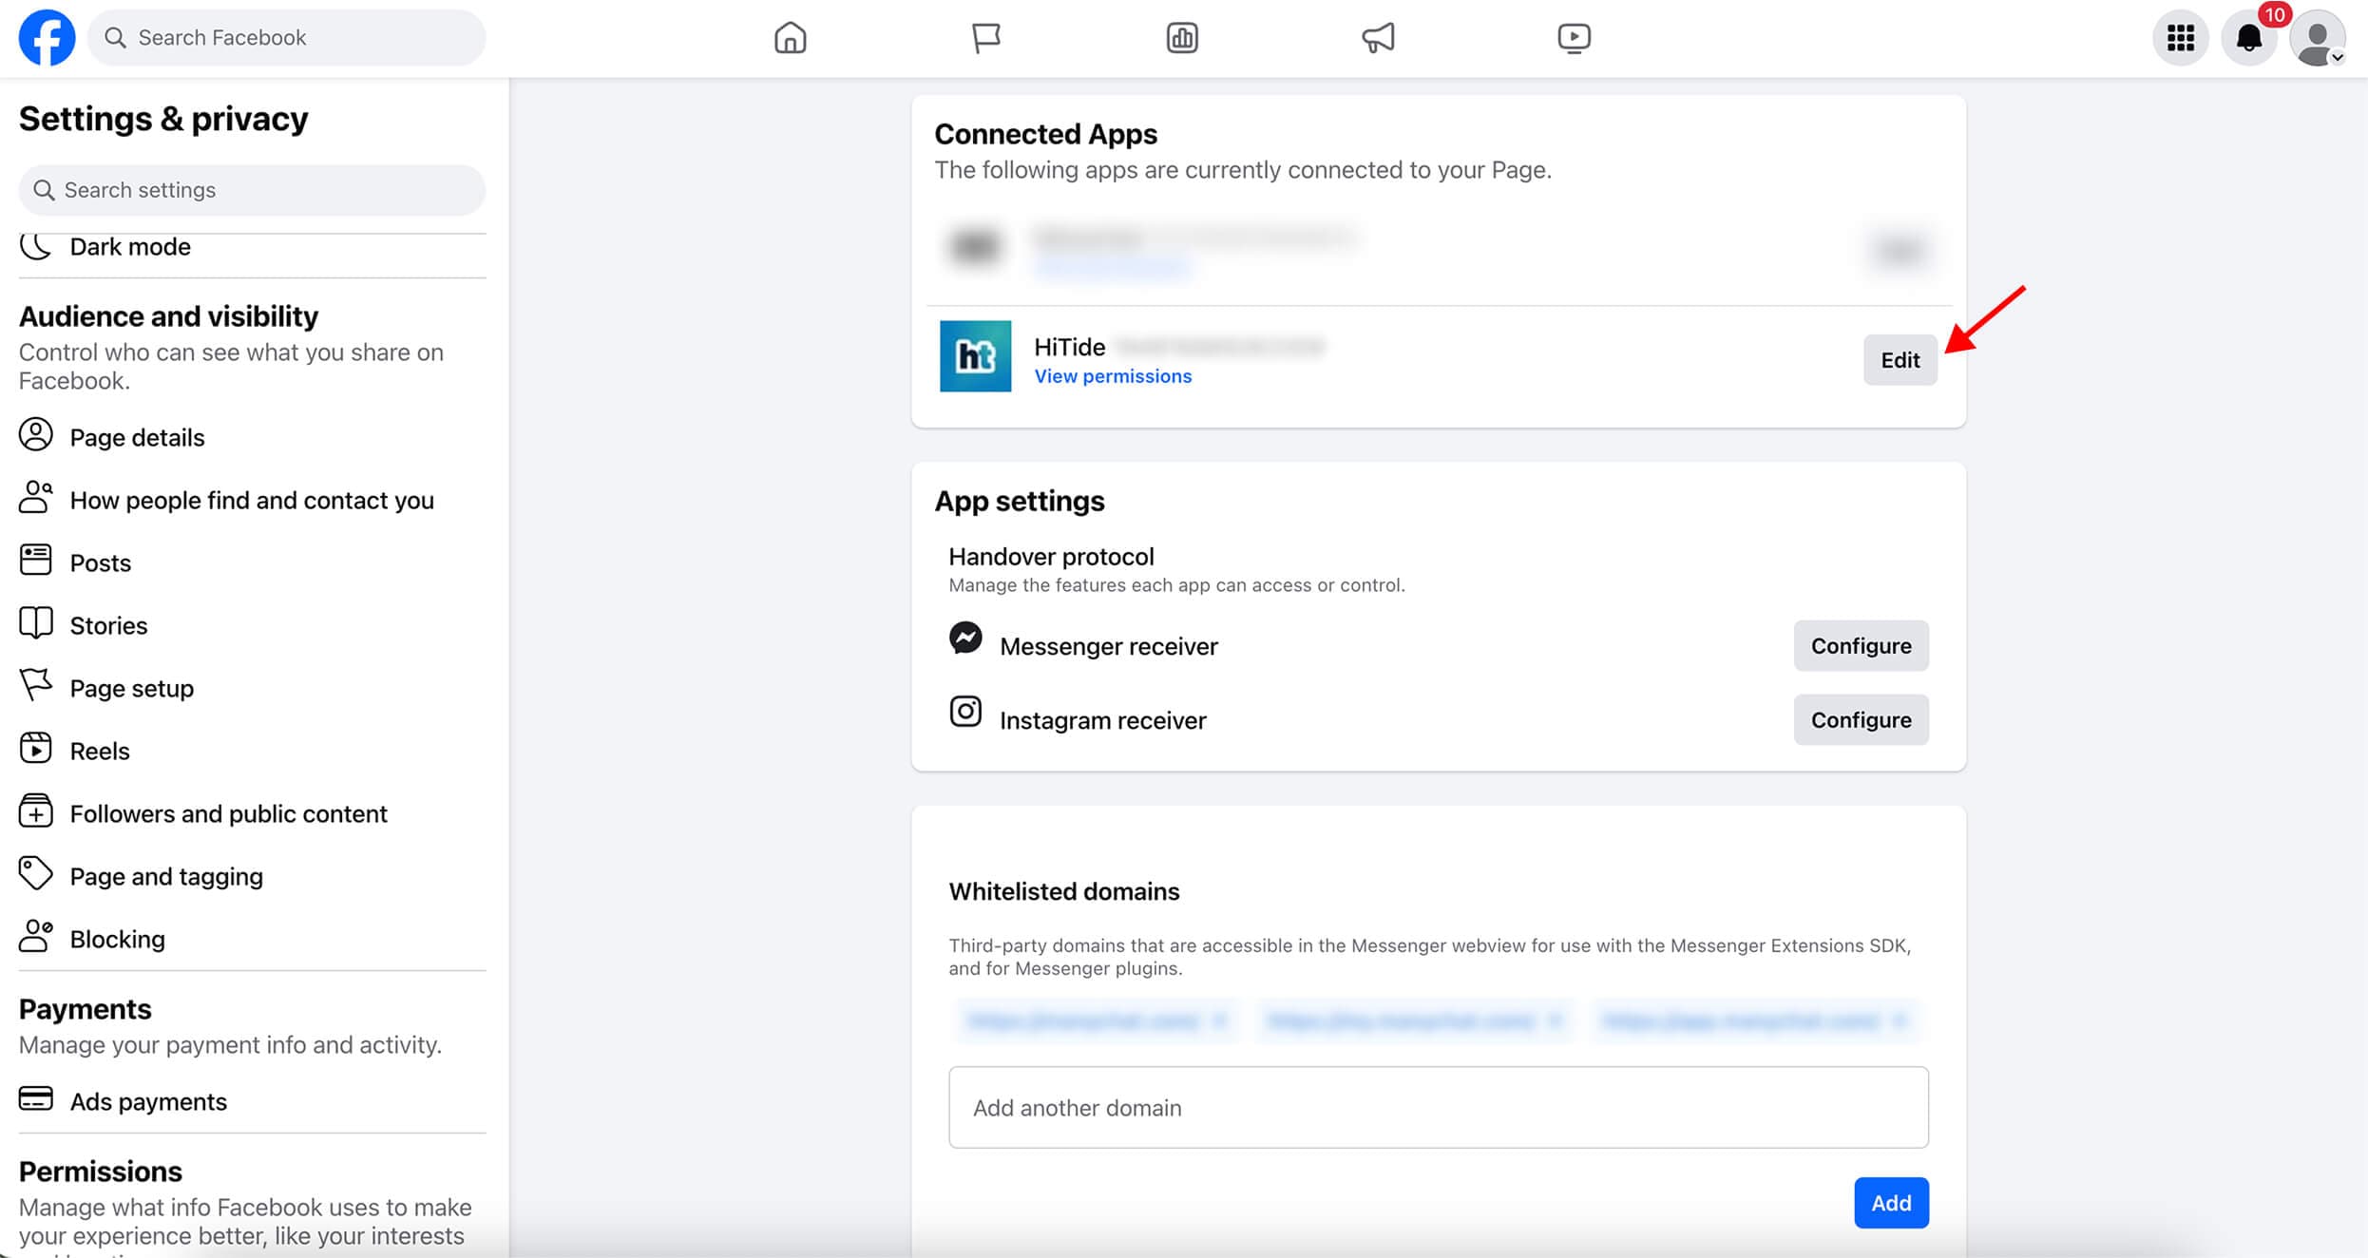The height and width of the screenshot is (1258, 2368).
Task: Open the Ads megaphone icon
Action: [1378, 38]
